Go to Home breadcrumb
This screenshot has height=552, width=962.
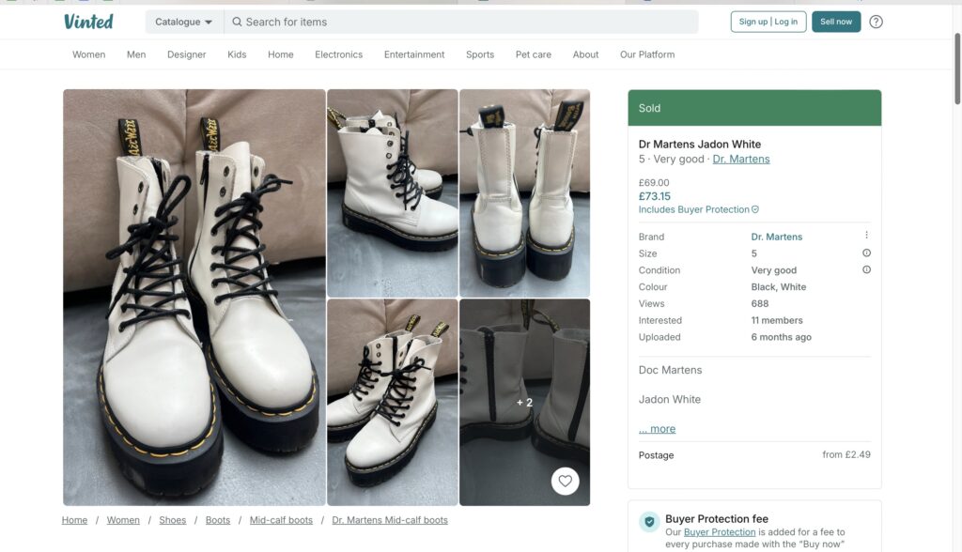coord(74,520)
